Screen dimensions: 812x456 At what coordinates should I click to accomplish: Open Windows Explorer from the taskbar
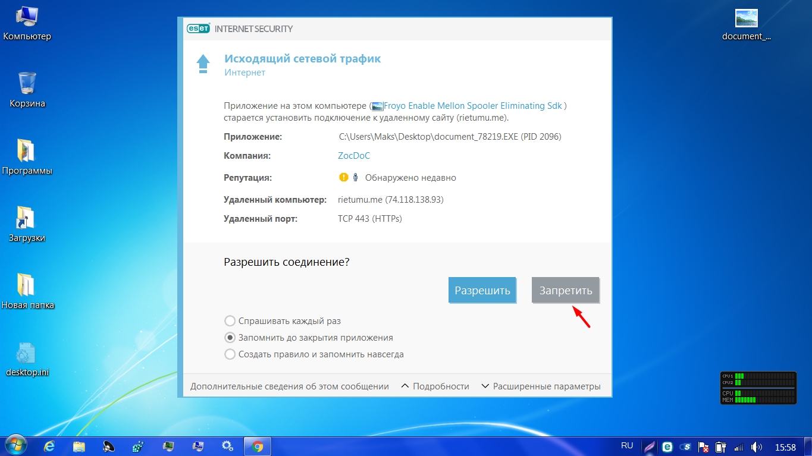point(79,446)
